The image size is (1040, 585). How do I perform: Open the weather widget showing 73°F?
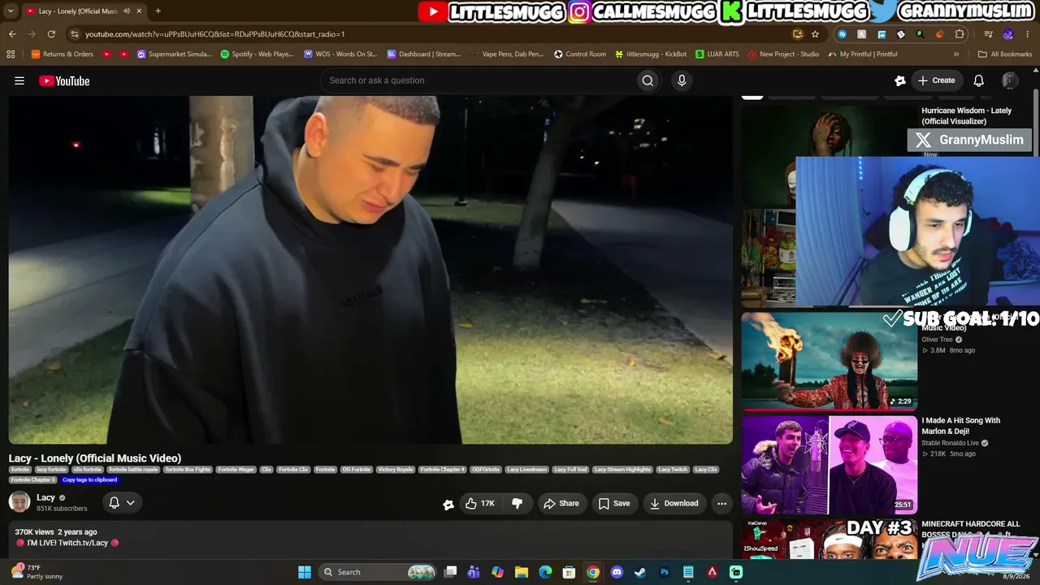37,572
